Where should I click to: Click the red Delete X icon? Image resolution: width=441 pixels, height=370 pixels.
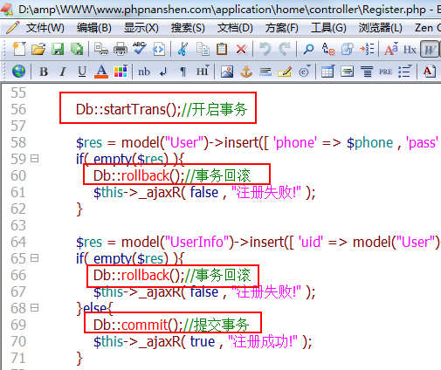241,49
